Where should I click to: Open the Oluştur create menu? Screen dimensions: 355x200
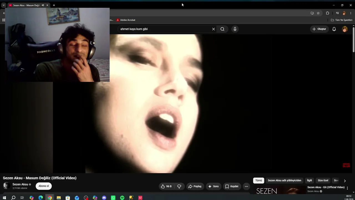tap(319, 29)
